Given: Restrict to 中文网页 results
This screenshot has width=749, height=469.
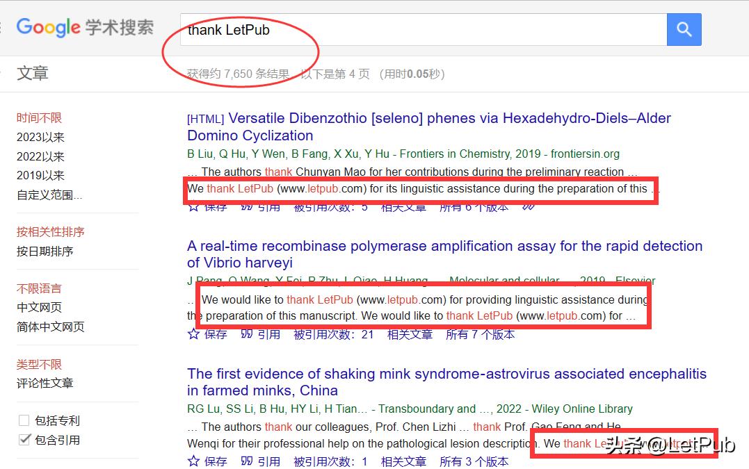Looking at the screenshot, I should (x=39, y=307).
